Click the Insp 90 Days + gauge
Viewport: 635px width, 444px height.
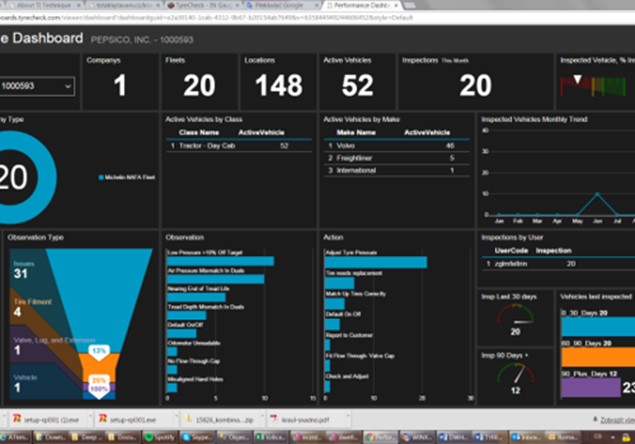tap(515, 374)
